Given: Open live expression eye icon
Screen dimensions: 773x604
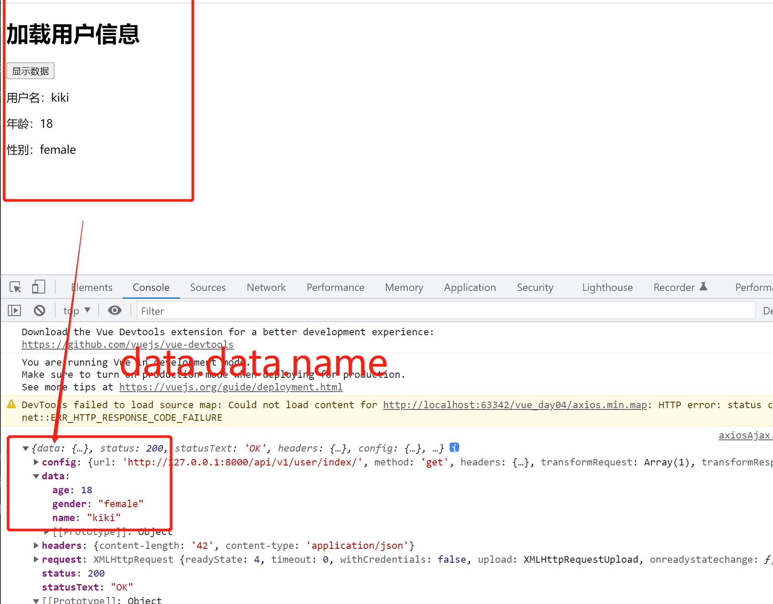Looking at the screenshot, I should (x=115, y=310).
